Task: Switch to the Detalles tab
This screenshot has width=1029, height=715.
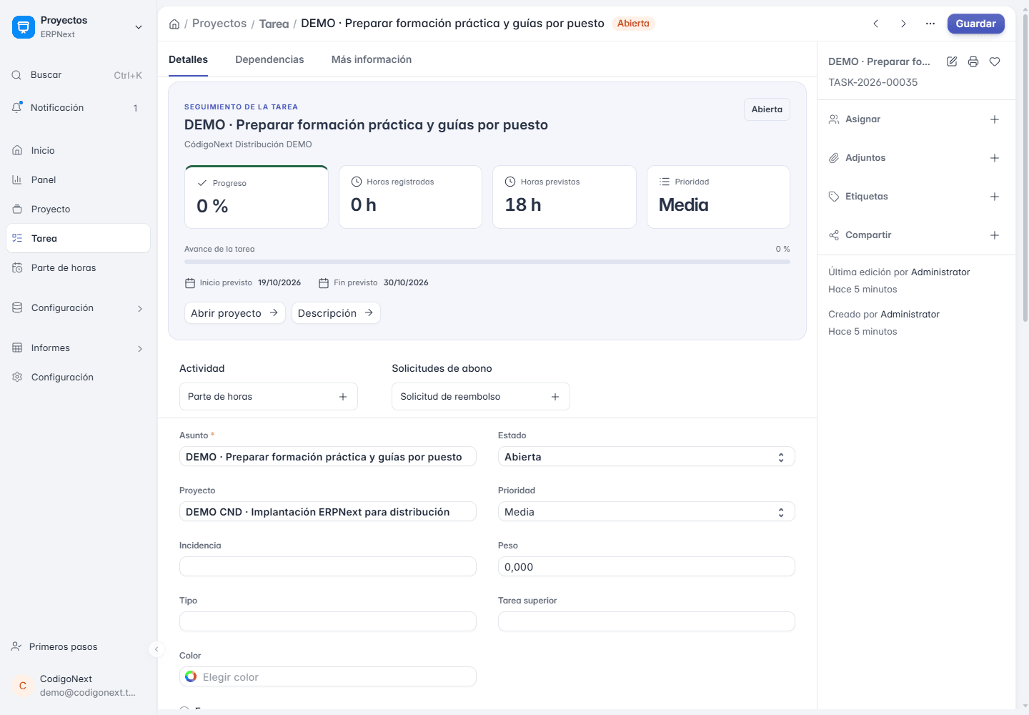Action: tap(189, 59)
